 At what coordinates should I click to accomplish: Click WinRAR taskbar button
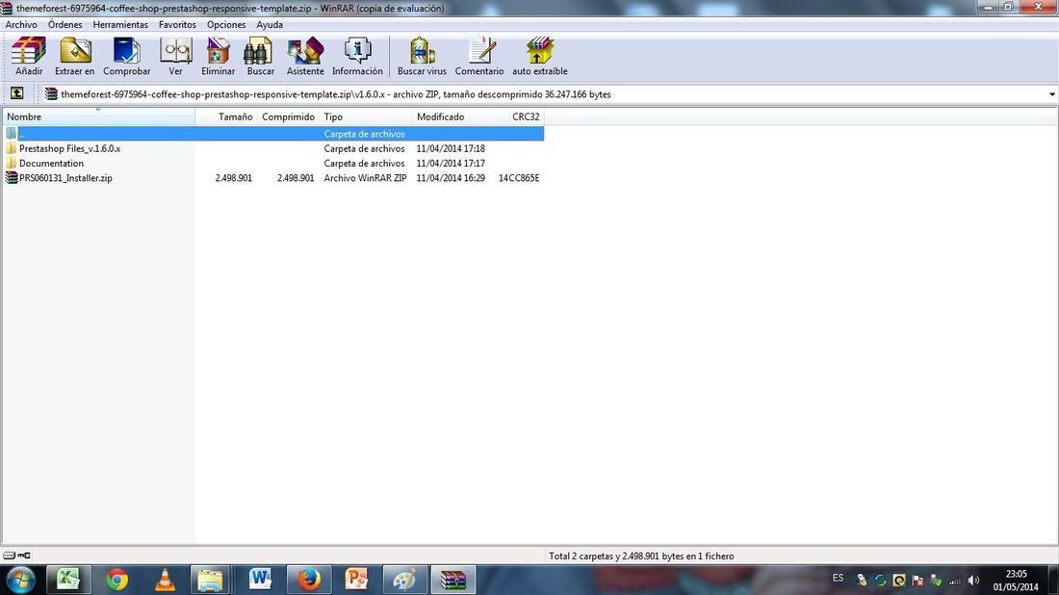pos(453,580)
